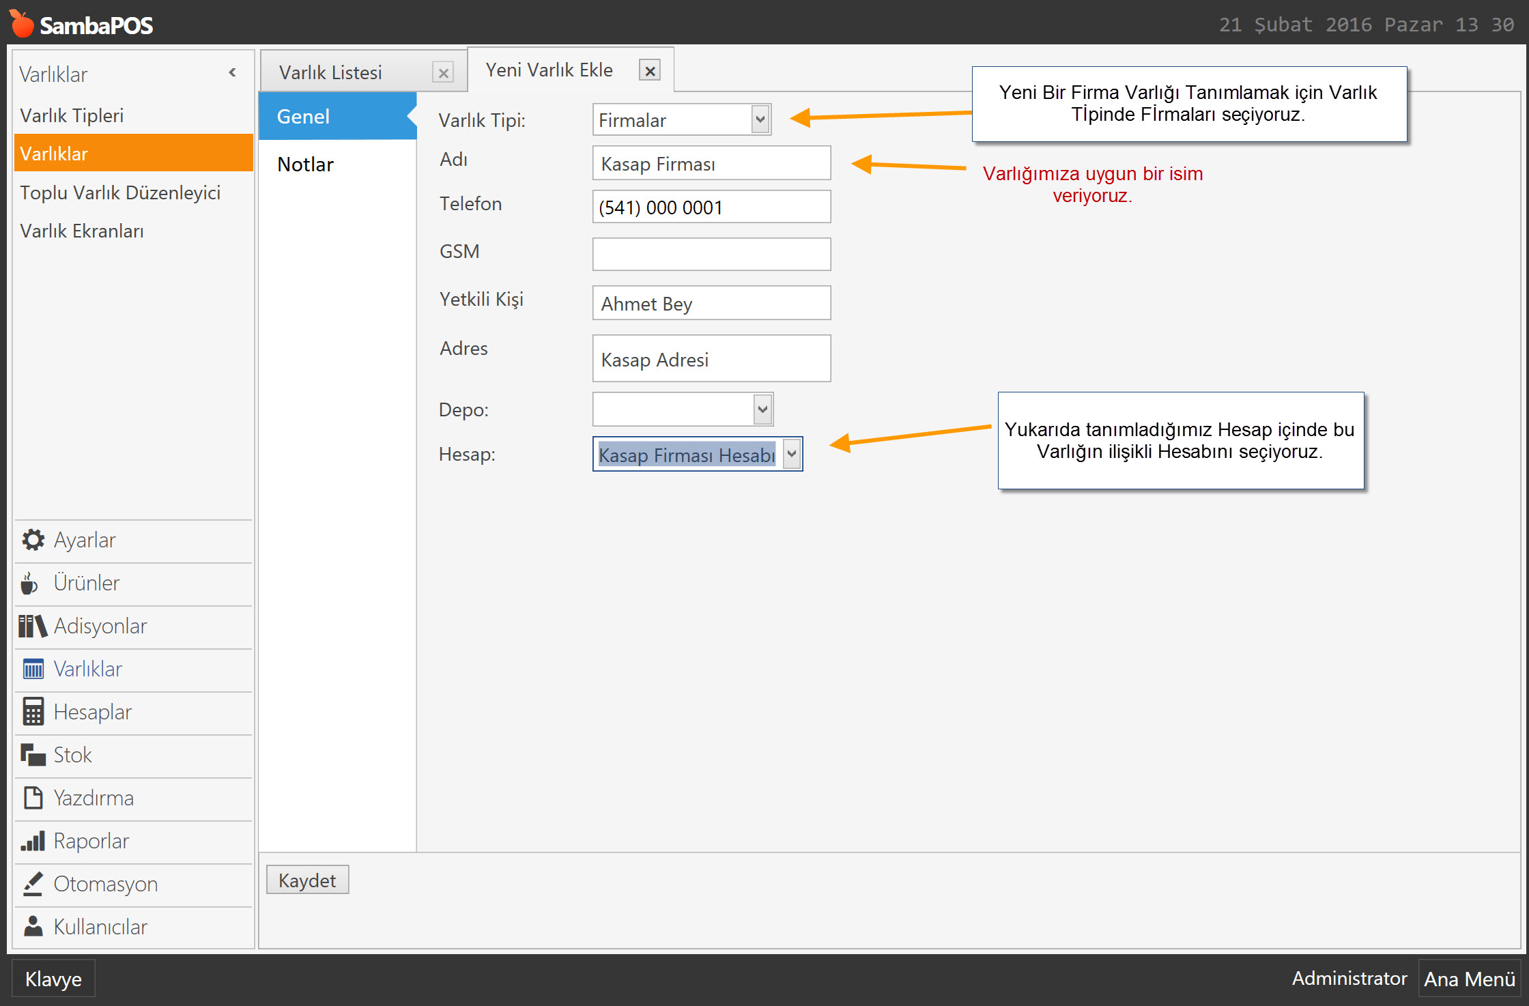Viewport: 1529px width, 1006px height.
Task: Close the Varlık Listesi tab
Action: [443, 73]
